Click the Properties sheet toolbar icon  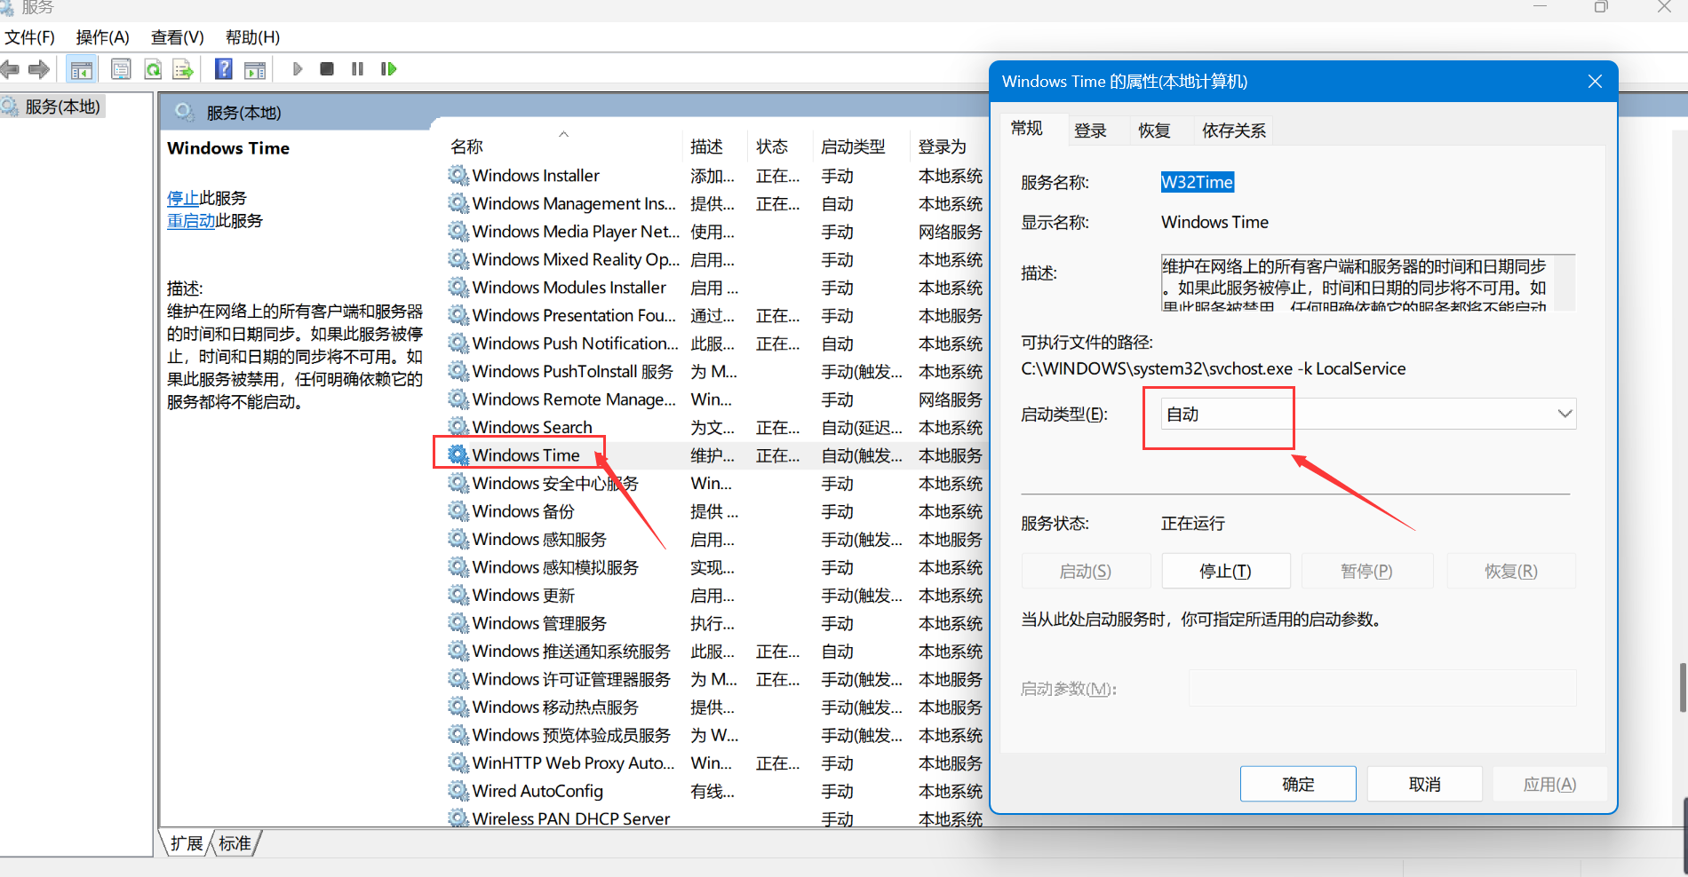click(121, 69)
